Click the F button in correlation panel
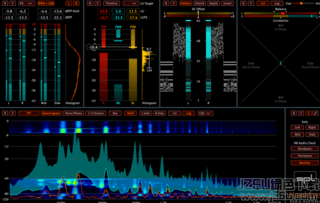320x203 pixels. [251, 3]
